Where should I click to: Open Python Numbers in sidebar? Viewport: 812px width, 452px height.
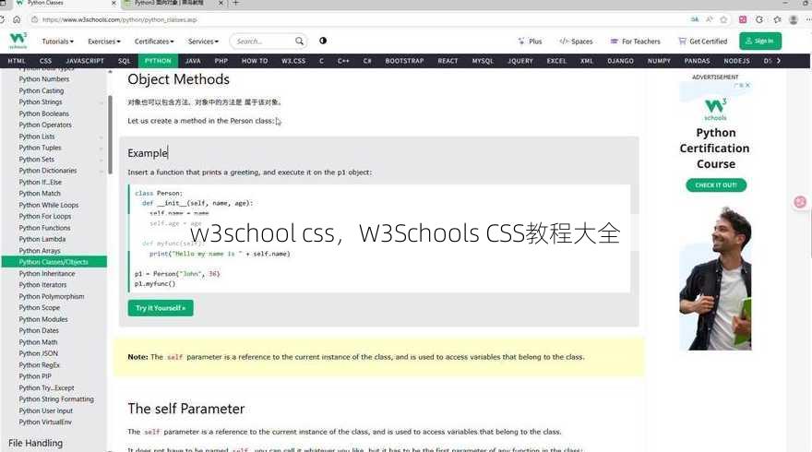[44, 79]
